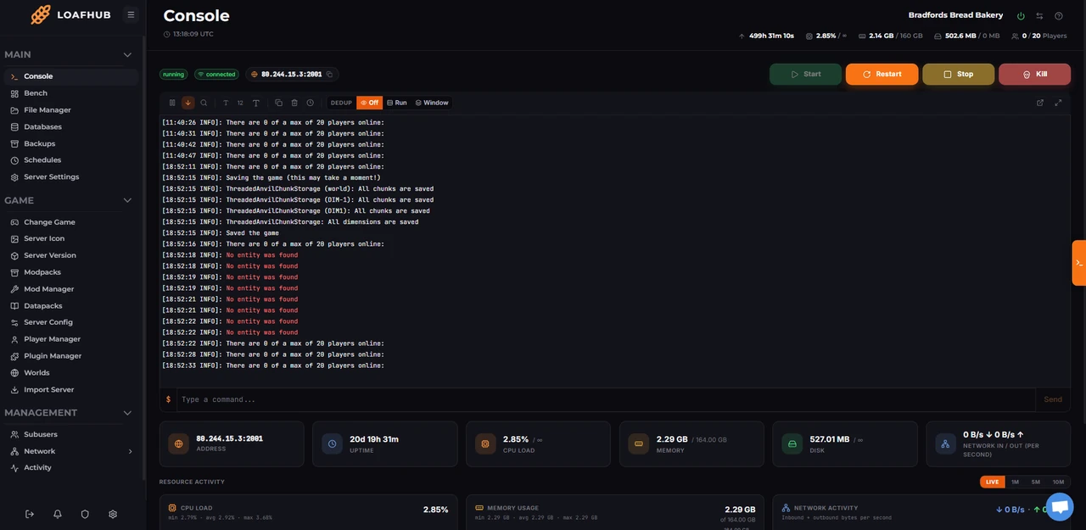Select 5M resource activity range

click(x=1036, y=483)
